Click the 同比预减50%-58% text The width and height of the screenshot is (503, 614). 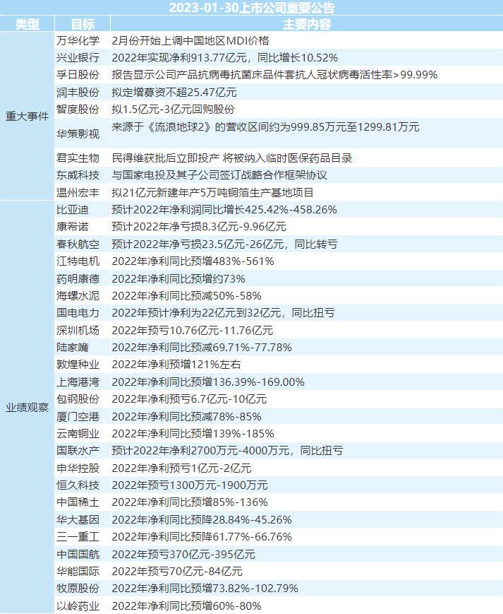click(x=187, y=295)
